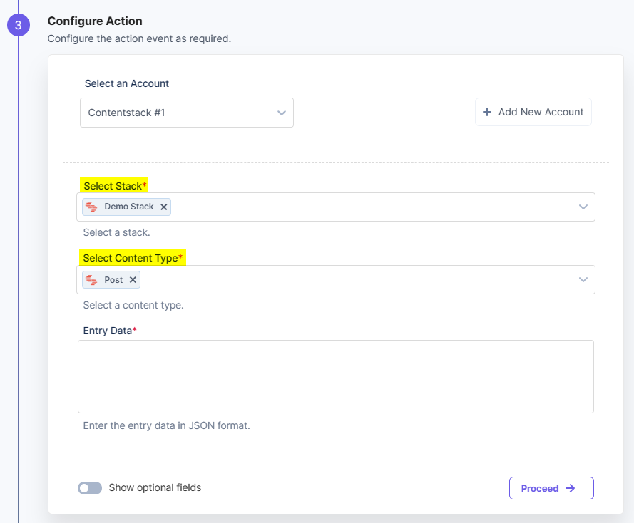Image resolution: width=634 pixels, height=523 pixels.
Task: Click the Configure Action heading
Action: click(x=95, y=21)
